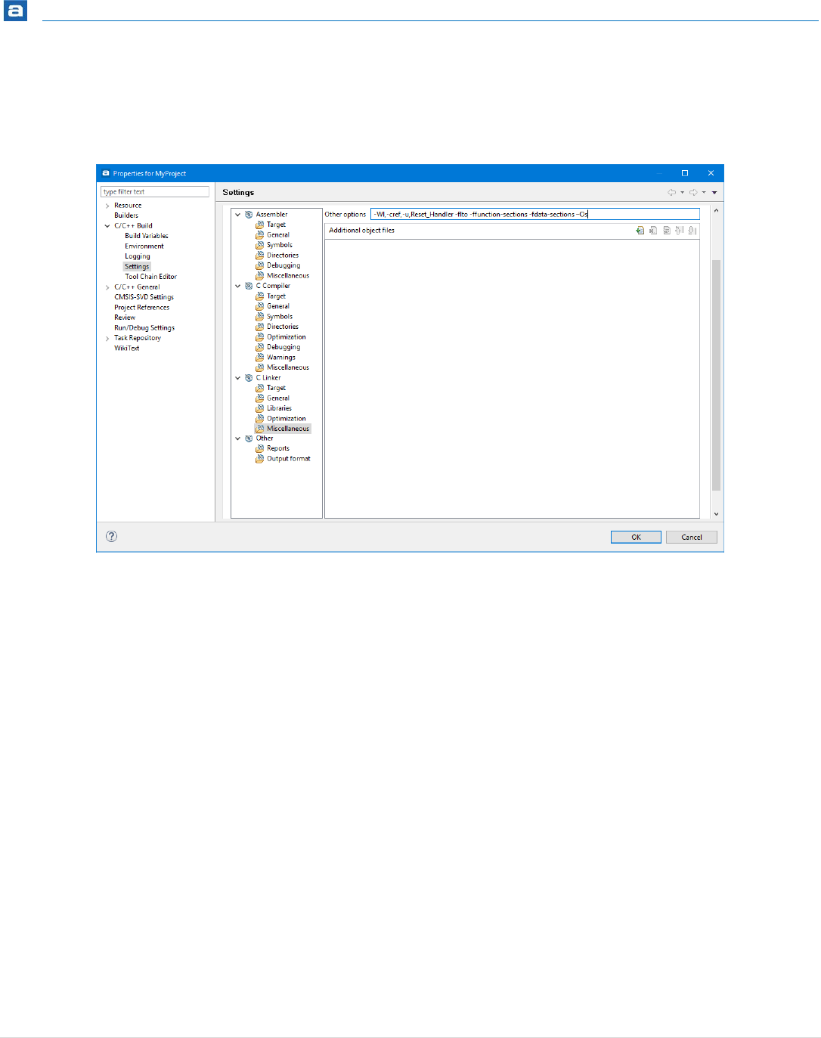
Task: Collapse the C Compiler tool group
Action: point(237,287)
